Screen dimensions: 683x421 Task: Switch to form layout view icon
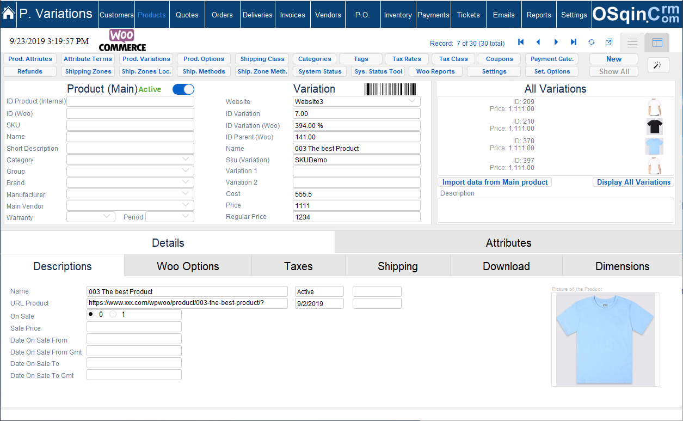[x=657, y=42]
